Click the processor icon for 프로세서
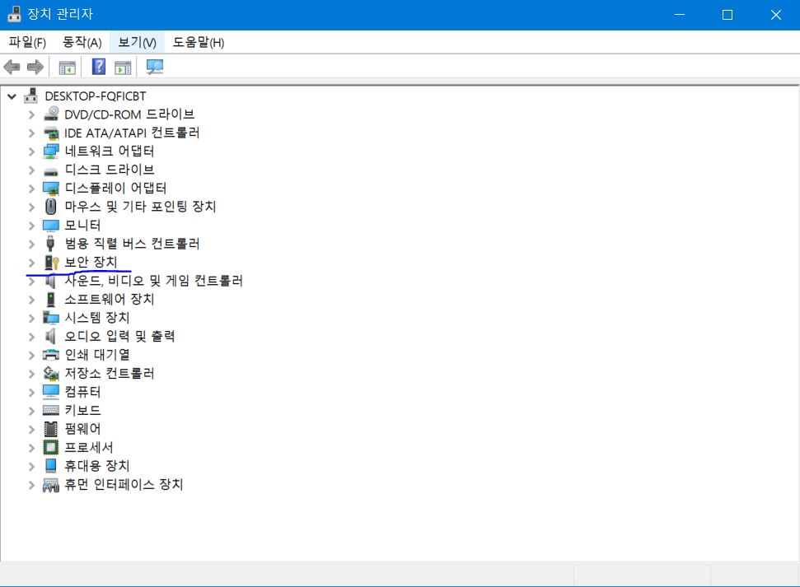 (x=50, y=448)
